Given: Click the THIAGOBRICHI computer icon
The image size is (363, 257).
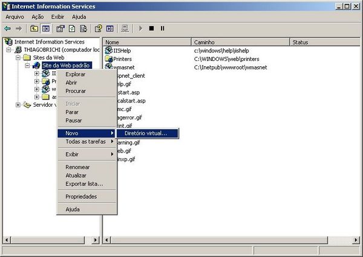Looking at the screenshot, I should (x=18, y=49).
